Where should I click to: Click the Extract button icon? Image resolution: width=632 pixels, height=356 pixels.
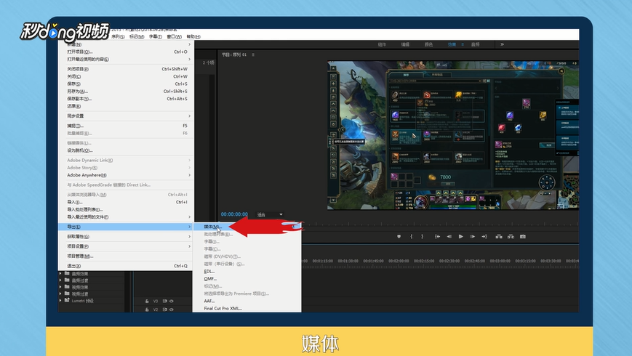(x=511, y=236)
